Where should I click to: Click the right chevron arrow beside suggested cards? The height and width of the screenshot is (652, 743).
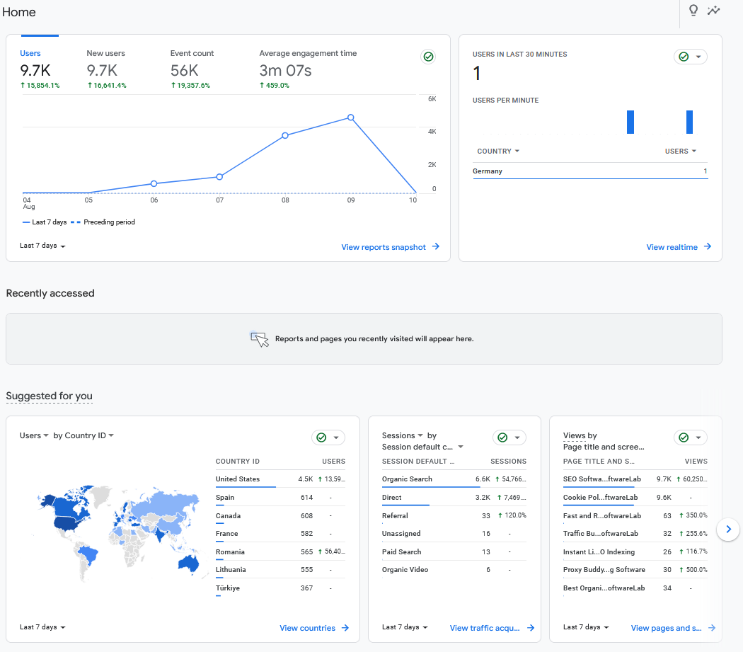(x=728, y=530)
